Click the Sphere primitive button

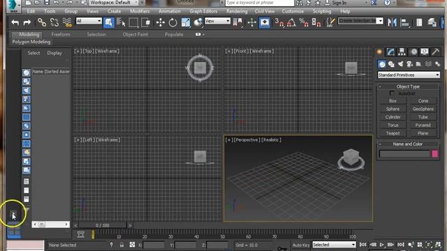(x=393, y=109)
